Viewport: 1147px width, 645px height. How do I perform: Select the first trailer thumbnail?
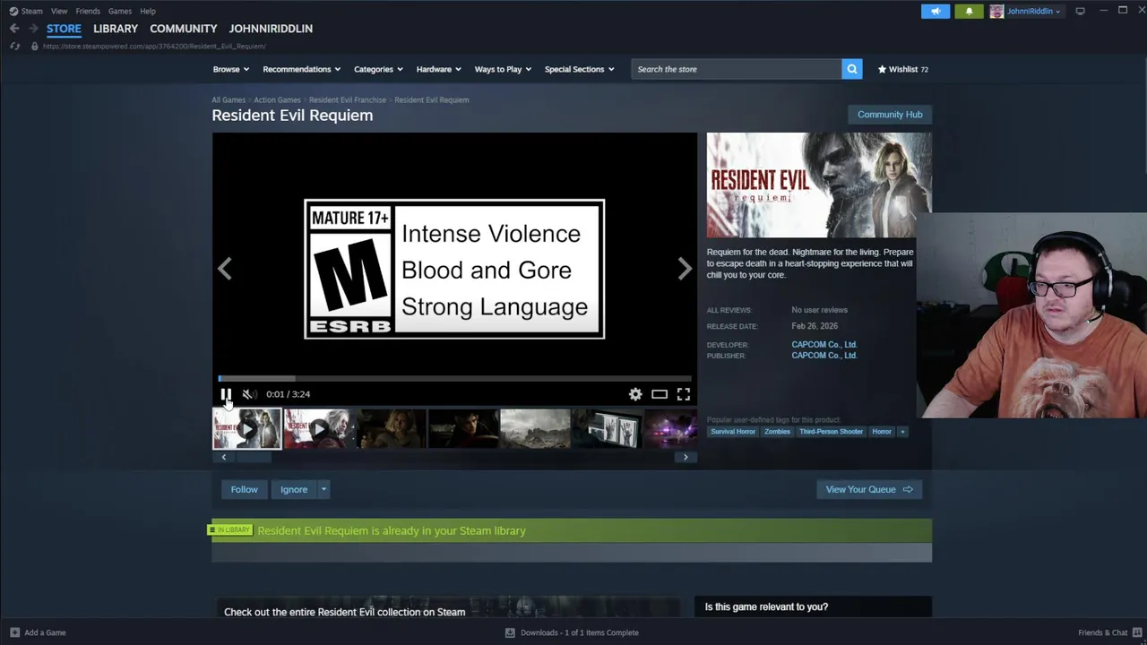click(x=246, y=429)
